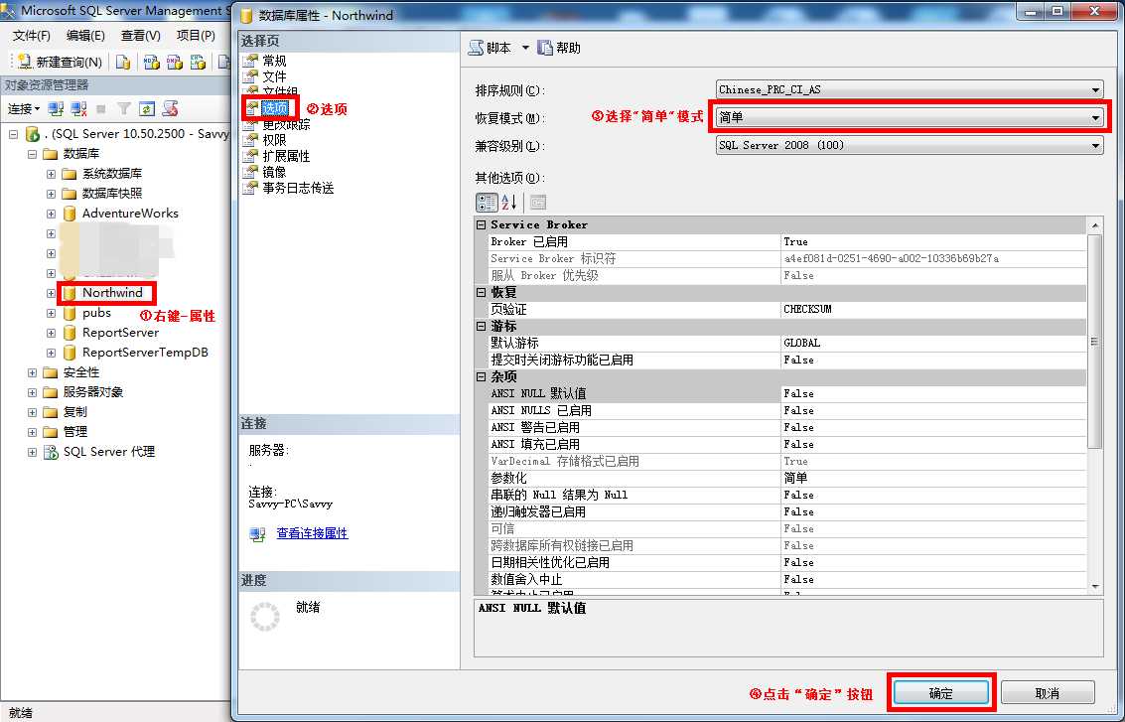Select the SQL Server 代理 node
The width and height of the screenshot is (1125, 722).
pyautogui.click(x=109, y=452)
